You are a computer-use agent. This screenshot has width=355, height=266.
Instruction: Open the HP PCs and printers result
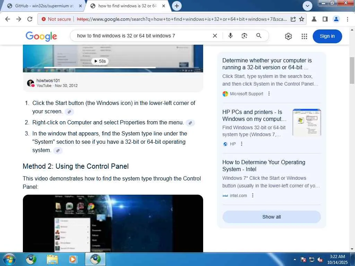coord(254,115)
